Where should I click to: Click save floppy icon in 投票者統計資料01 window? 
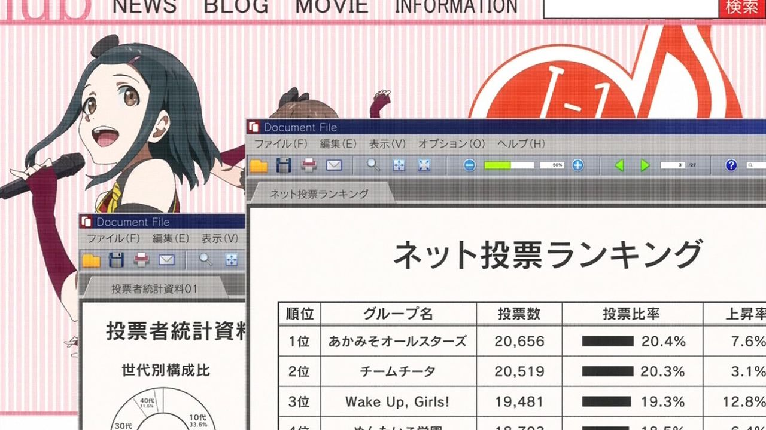tap(116, 260)
